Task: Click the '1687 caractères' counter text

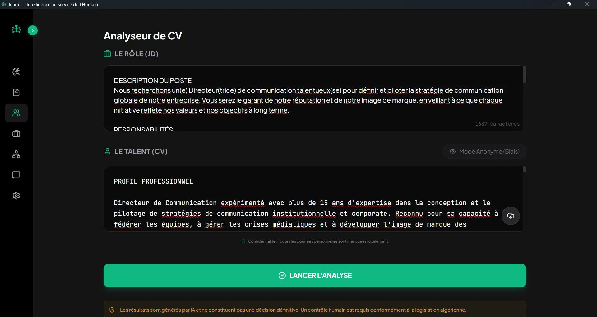Action: [x=497, y=124]
